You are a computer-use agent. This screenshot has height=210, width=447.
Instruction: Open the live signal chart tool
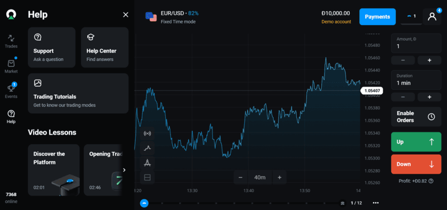147,133
